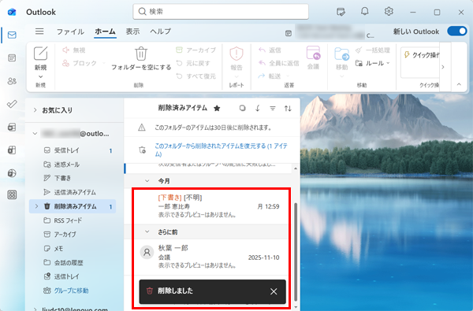Open the 迷惑メール folder
The width and height of the screenshot is (473, 311).
pyautogui.click(x=73, y=165)
